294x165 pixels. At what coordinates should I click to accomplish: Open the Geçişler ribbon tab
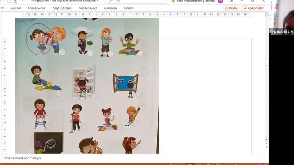pos(16,8)
